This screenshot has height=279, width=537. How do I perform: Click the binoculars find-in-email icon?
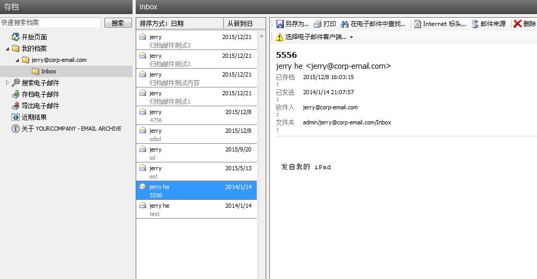pos(345,24)
